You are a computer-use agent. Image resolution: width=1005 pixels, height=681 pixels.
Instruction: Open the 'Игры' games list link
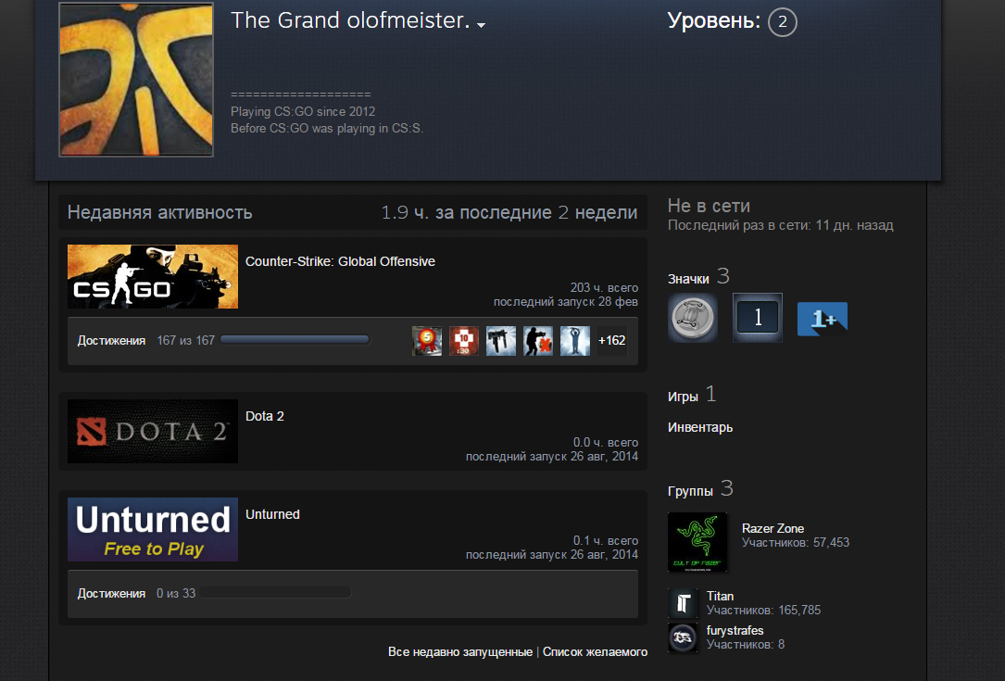point(683,397)
